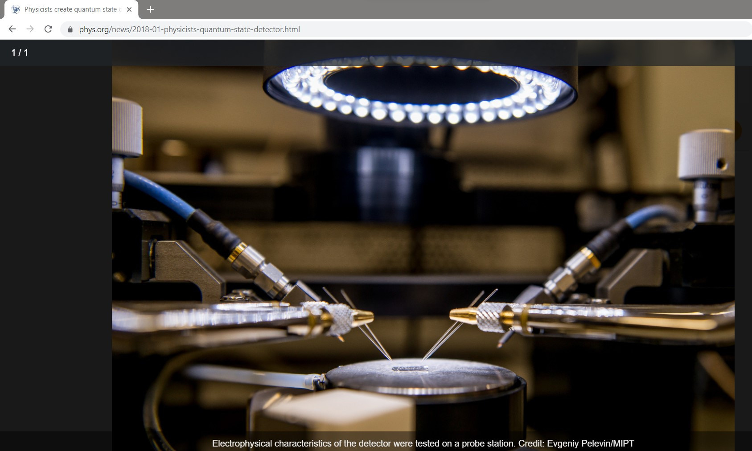The height and width of the screenshot is (451, 752).
Task: Click the forward navigation arrow
Action: pyautogui.click(x=30, y=29)
